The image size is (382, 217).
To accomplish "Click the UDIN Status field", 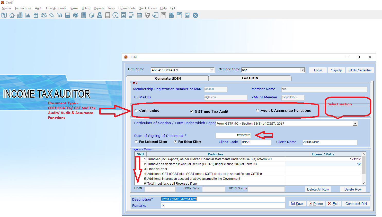I will (x=266, y=189).
